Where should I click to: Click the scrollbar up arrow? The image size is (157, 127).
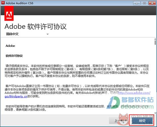[155, 39]
